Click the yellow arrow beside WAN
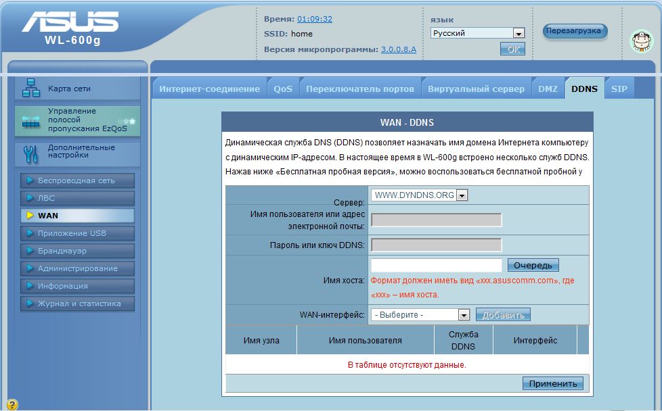Viewport: 662px width, 411px height. (30, 216)
